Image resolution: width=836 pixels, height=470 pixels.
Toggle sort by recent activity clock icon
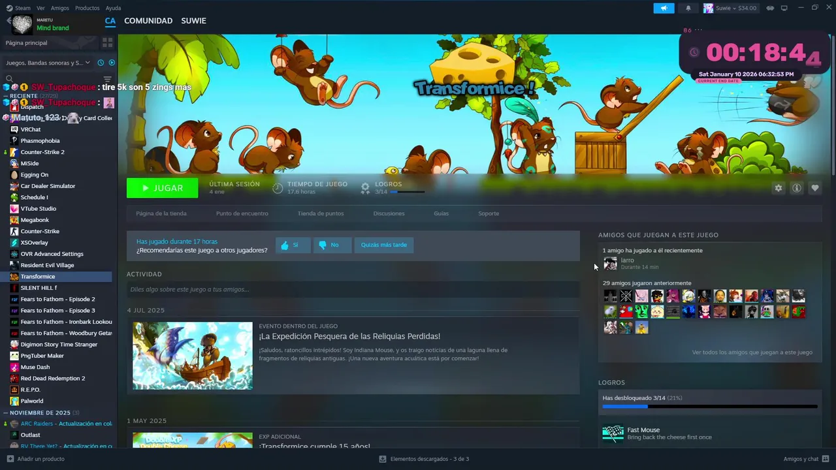click(x=101, y=63)
